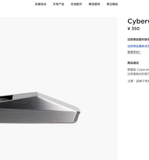Open the 需要帮助? help link
Viewport: 149px width, 160px height.
coord(134,52)
